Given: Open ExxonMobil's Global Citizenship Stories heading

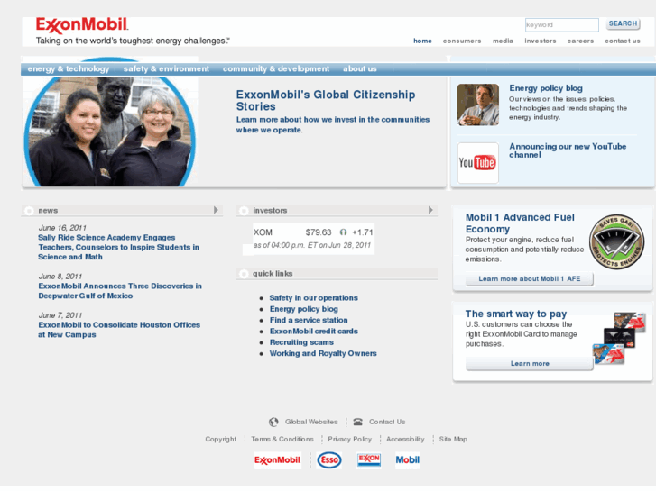Looking at the screenshot, I should 326,101.
